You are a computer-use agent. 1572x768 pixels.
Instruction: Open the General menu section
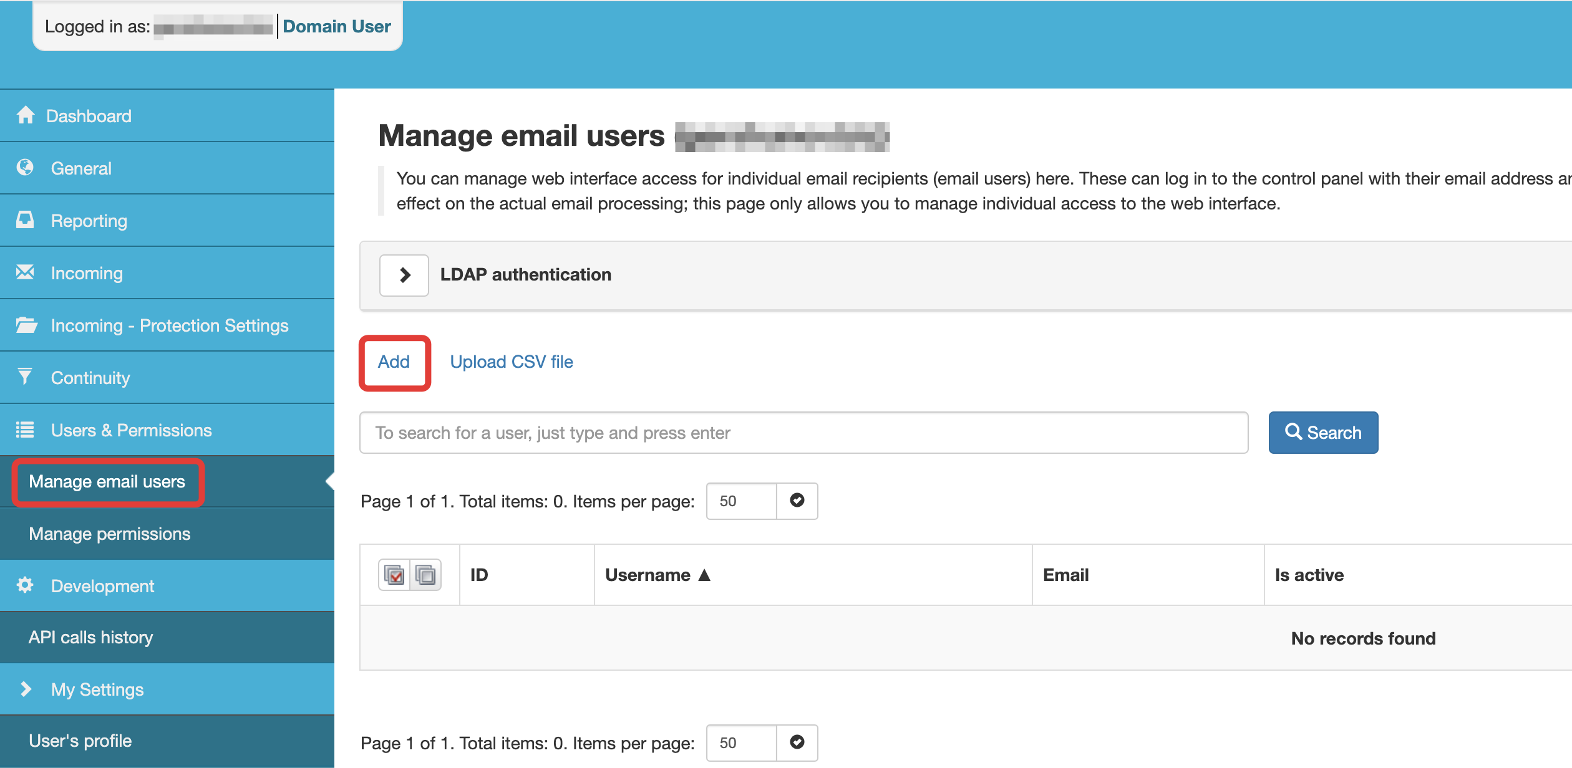coord(167,168)
